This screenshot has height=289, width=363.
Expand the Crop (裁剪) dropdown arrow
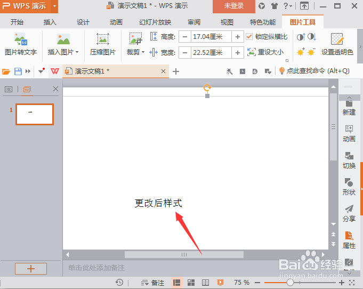coord(143,52)
